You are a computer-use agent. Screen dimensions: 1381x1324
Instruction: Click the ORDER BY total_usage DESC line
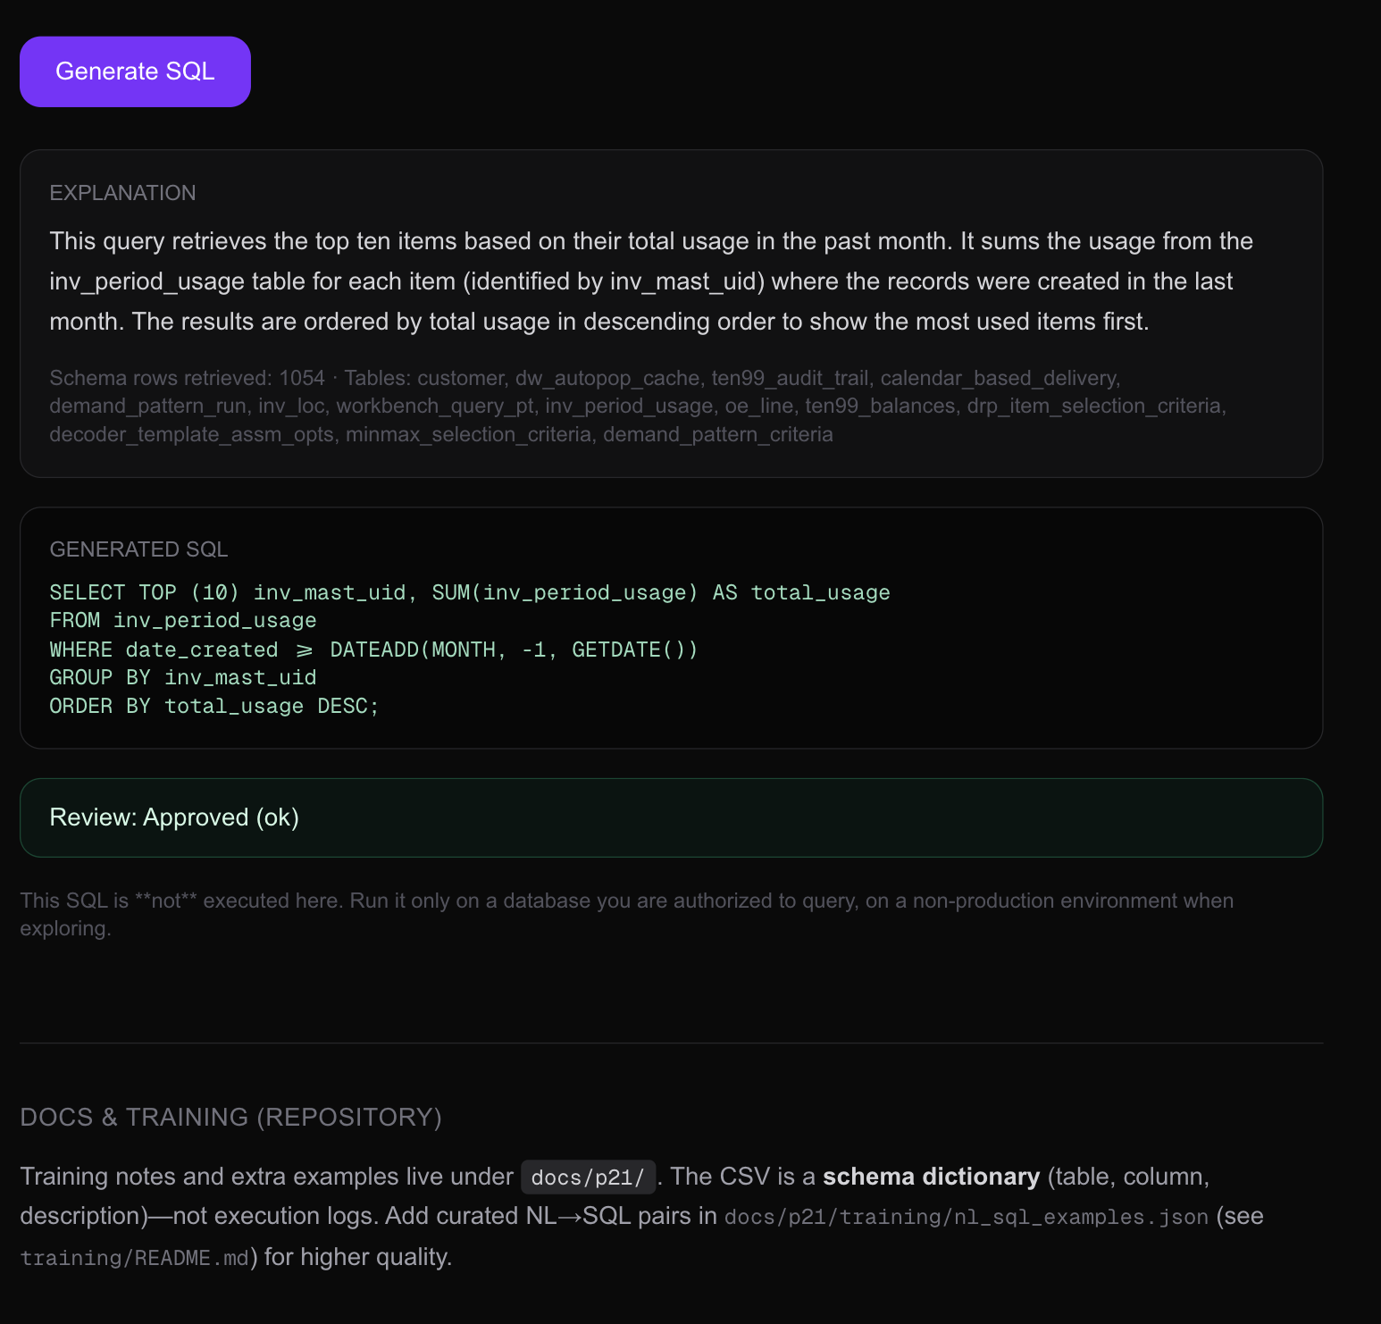click(x=213, y=707)
